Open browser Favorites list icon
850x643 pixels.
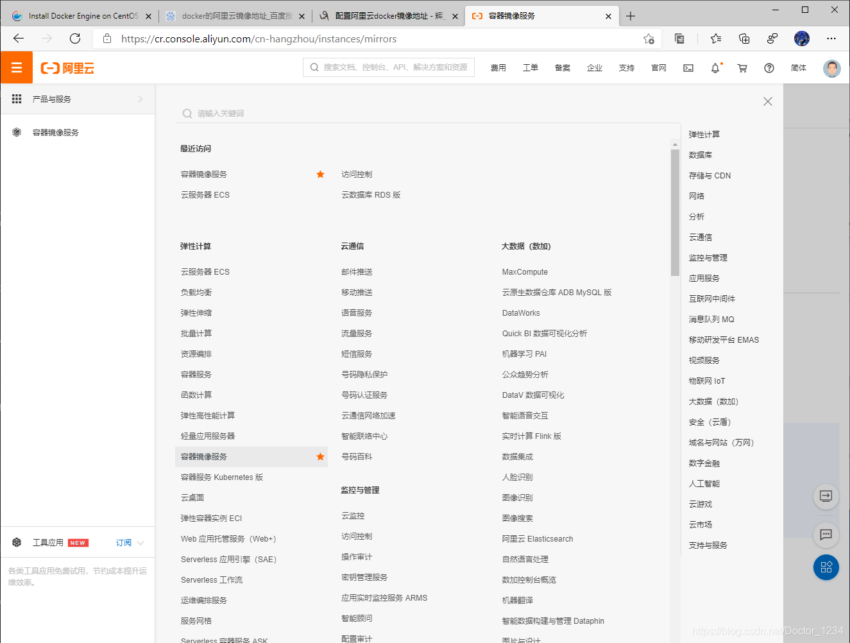click(x=716, y=39)
